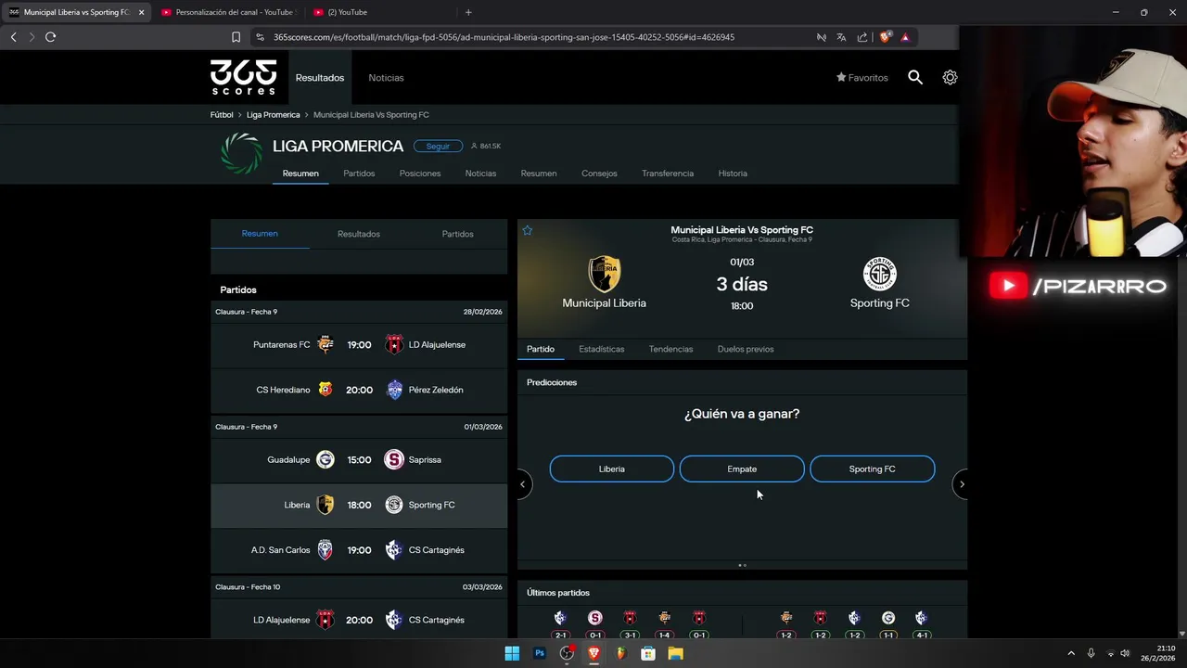
Task: Click the taskbar volume icon
Action: 1125,653
